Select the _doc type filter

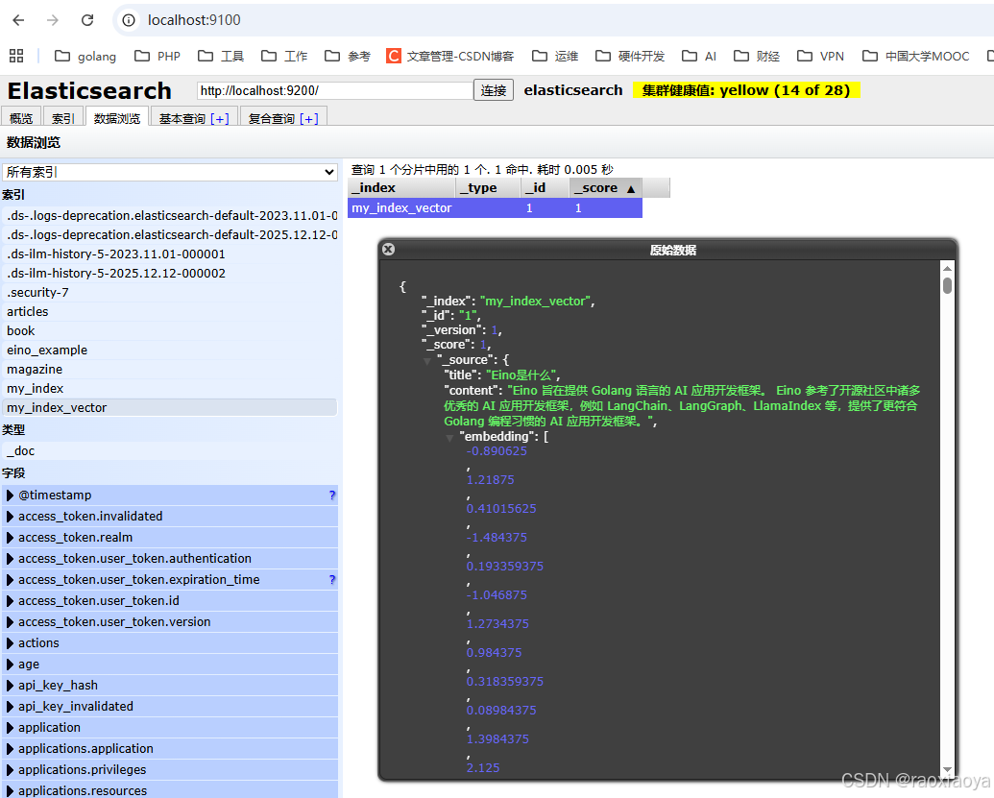point(169,450)
